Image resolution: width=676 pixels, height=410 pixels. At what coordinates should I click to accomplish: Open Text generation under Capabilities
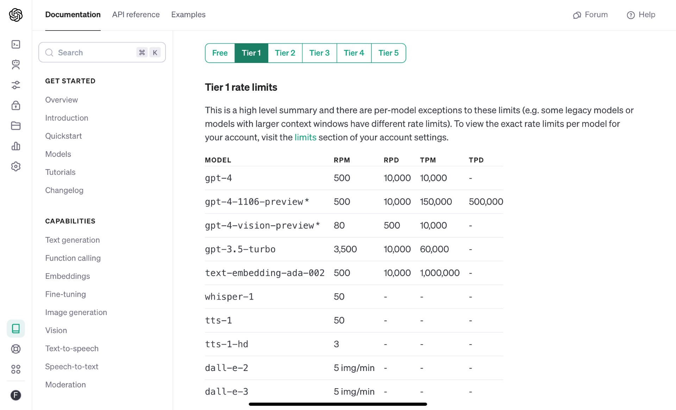click(72, 240)
